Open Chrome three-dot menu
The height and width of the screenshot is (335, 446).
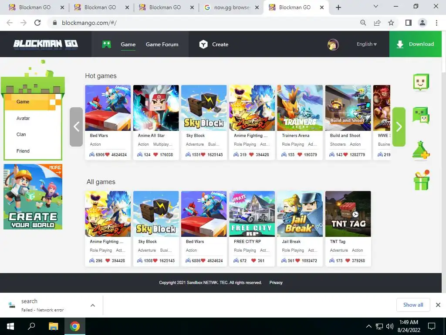436,23
